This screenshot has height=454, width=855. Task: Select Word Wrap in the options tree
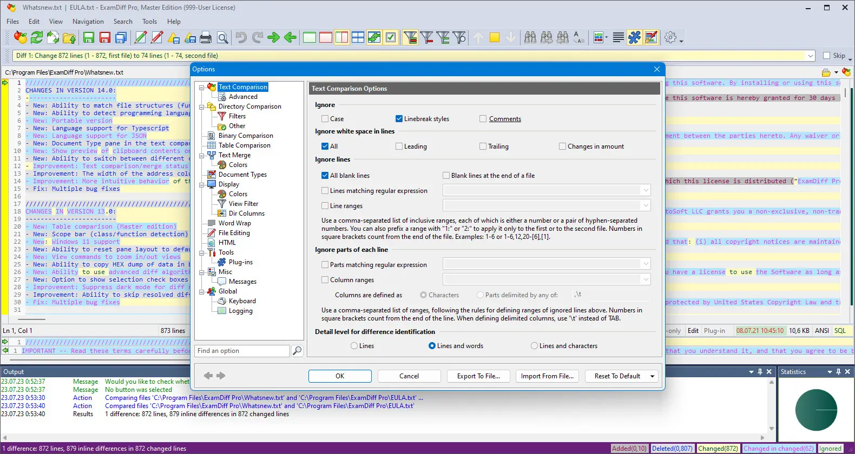coord(234,223)
